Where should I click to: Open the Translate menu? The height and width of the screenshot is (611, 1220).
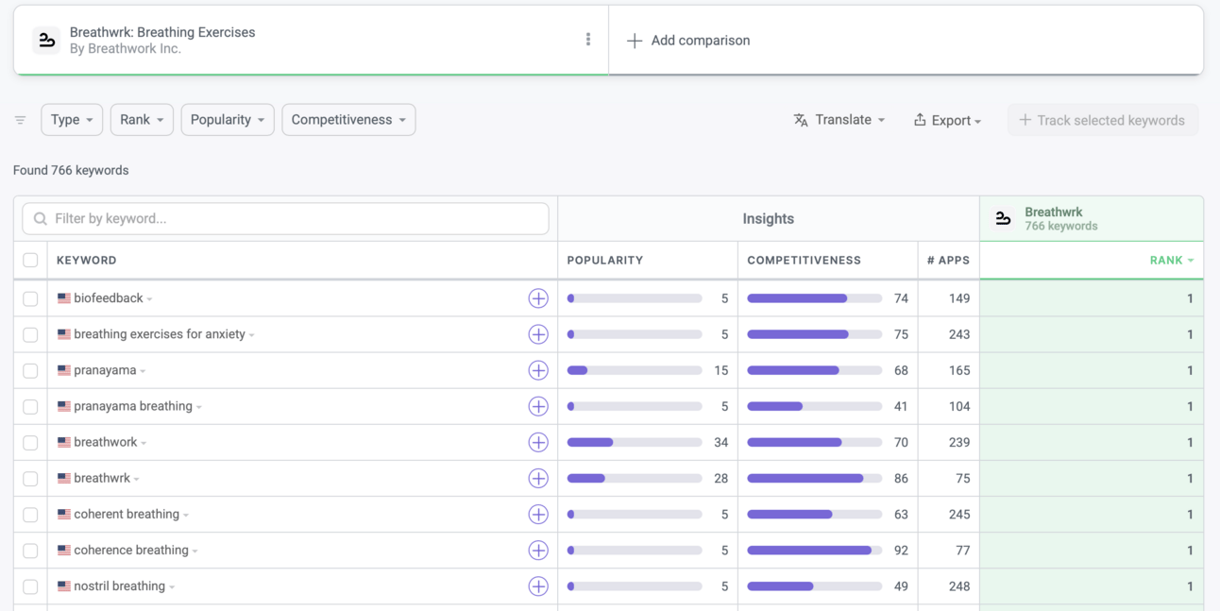839,120
